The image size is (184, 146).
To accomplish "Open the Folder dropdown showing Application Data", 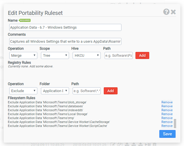I will [55, 91].
